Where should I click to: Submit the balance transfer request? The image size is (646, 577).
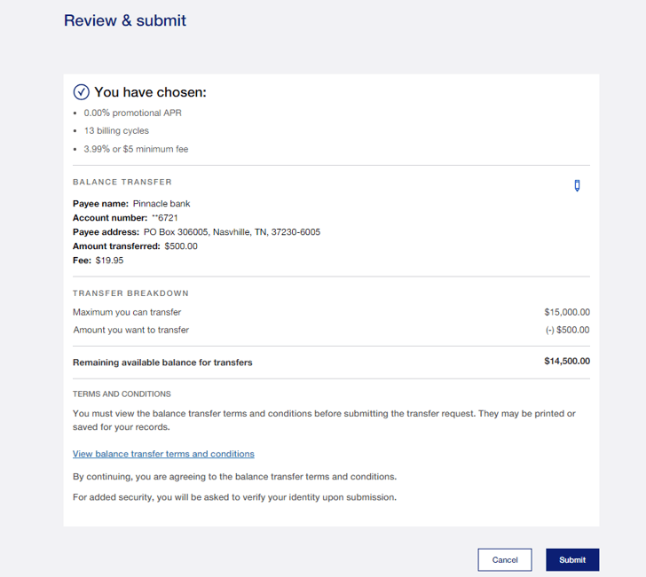[x=572, y=559]
